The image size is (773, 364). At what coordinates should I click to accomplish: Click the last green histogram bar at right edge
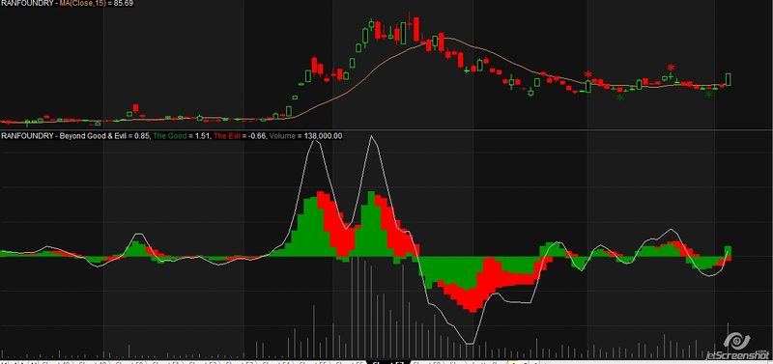coord(728,251)
